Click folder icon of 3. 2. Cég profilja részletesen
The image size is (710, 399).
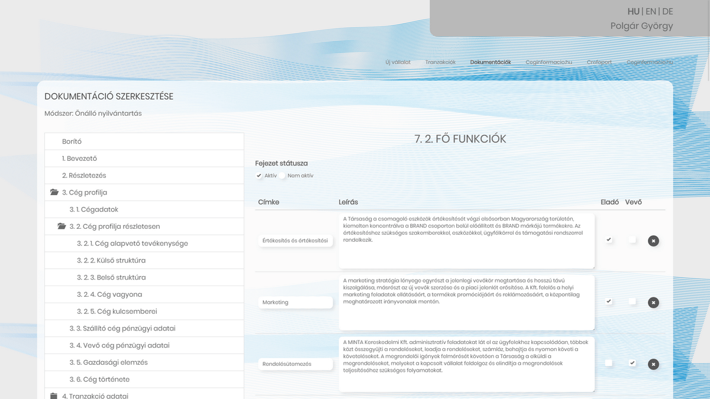click(x=62, y=226)
